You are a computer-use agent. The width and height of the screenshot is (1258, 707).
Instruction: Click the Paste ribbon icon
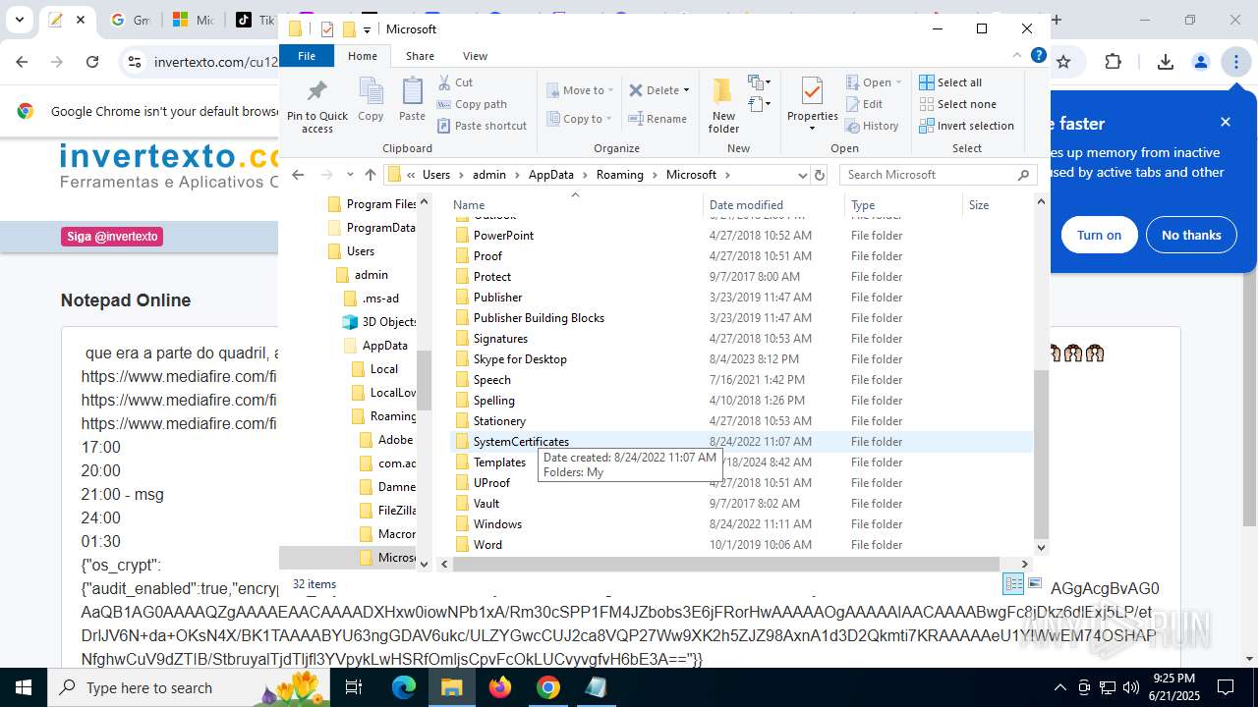[412, 100]
